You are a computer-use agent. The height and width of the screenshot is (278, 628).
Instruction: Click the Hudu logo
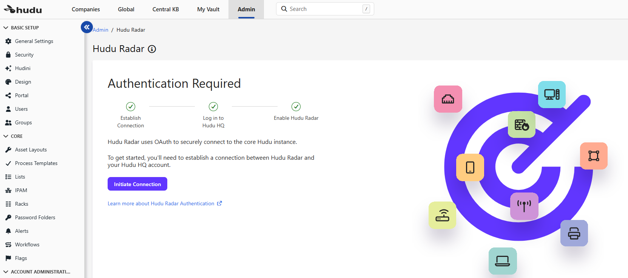coord(23,9)
